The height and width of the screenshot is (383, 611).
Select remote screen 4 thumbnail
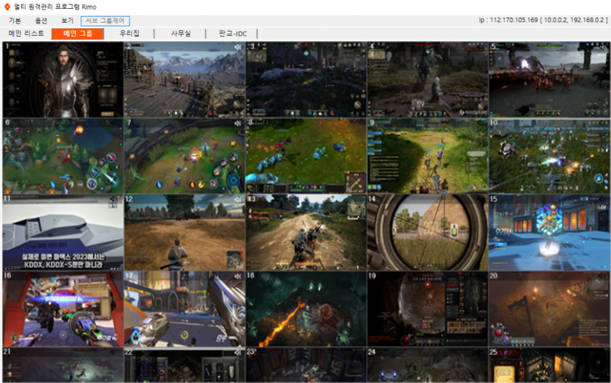click(428, 80)
